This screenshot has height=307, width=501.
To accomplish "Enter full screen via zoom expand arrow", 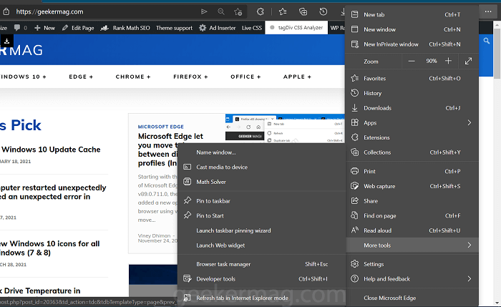I will click(x=468, y=61).
